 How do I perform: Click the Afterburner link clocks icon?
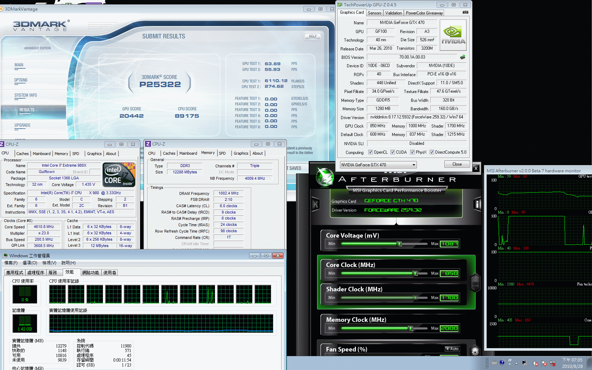tap(475, 283)
